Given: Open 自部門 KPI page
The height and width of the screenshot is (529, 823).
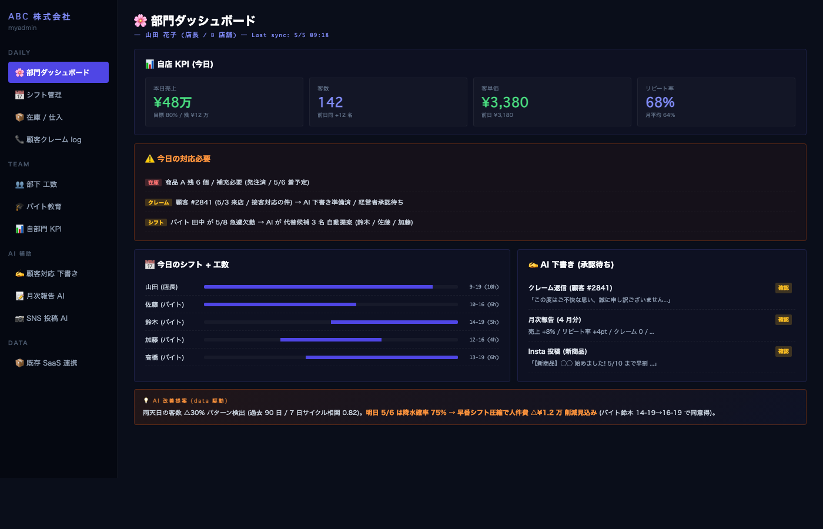Looking at the screenshot, I should [58, 229].
